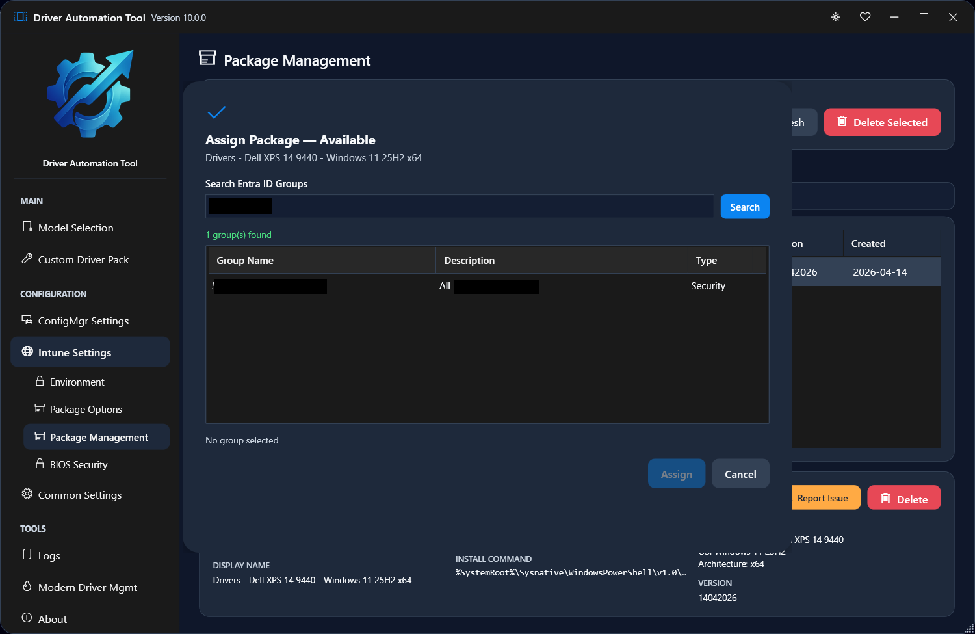Click the trash icon in Delete Selected
Screen dimensions: 975x634
pyautogui.click(x=842, y=122)
